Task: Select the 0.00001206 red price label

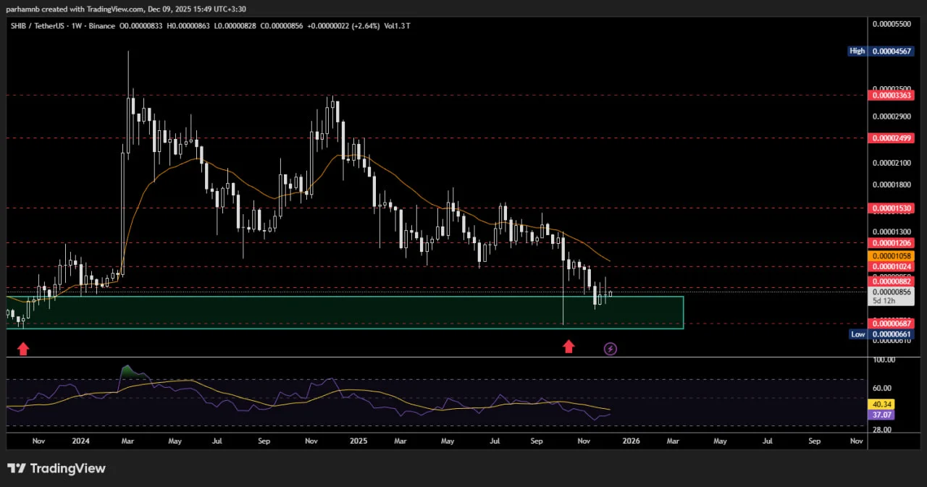Action: click(x=892, y=242)
